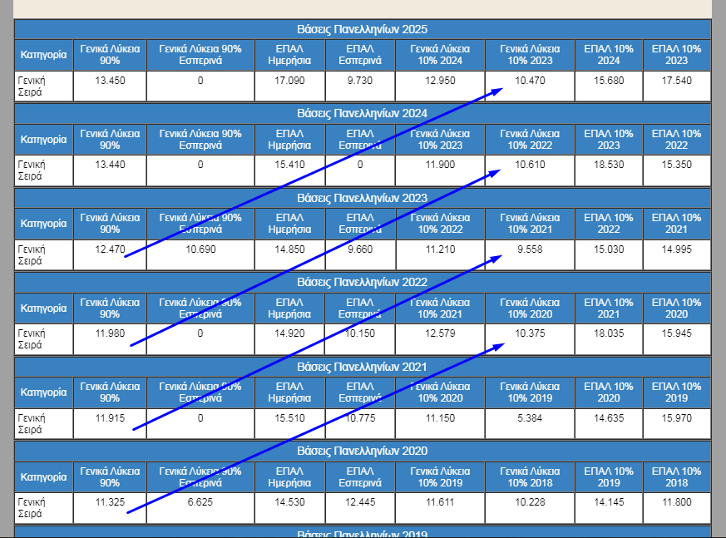726x538 pixels.
Task: Click the Βάσεις Πανελληνίων 2021 table title
Action: coord(362,367)
